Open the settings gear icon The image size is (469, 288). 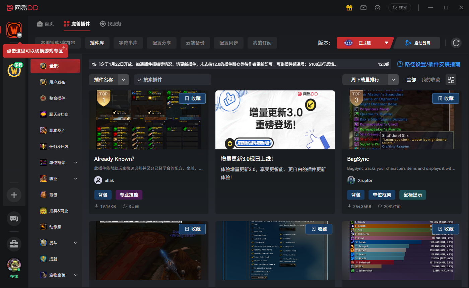click(377, 7)
